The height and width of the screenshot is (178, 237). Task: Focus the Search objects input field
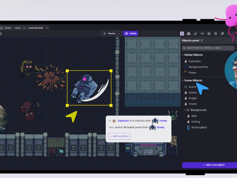point(208,48)
